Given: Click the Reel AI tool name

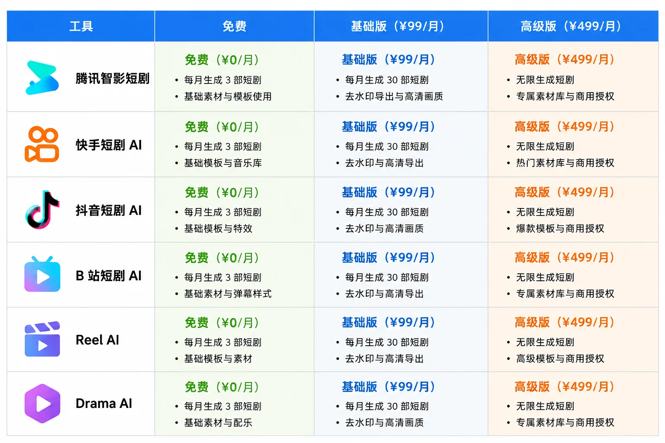Looking at the screenshot, I should (97, 340).
